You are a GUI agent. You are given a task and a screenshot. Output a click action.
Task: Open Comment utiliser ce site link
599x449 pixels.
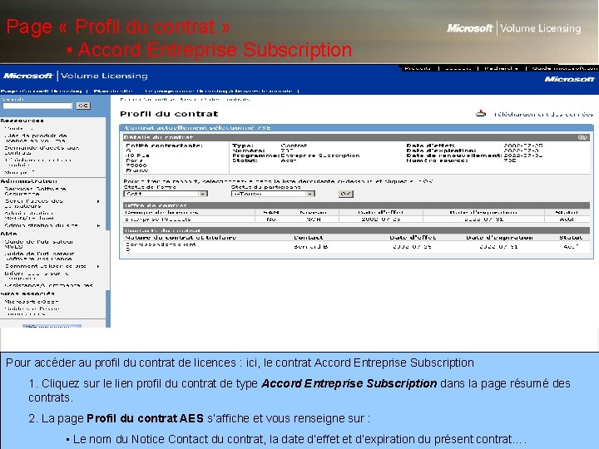(x=46, y=266)
